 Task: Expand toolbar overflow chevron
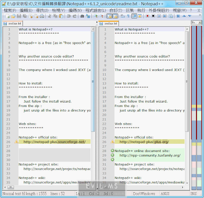[x=200, y=15]
